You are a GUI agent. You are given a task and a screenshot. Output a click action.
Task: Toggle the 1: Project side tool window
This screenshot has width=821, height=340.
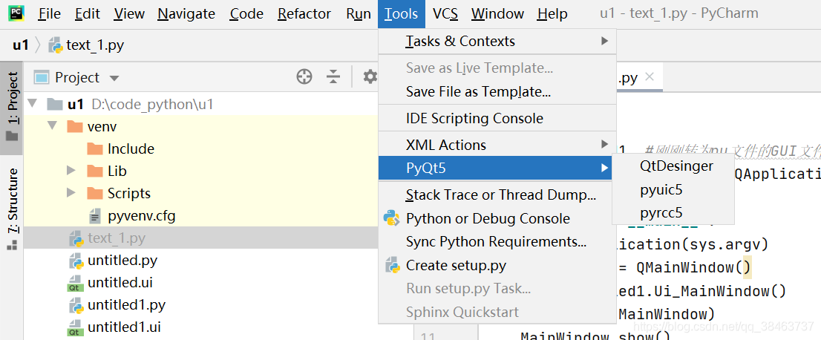[x=12, y=108]
